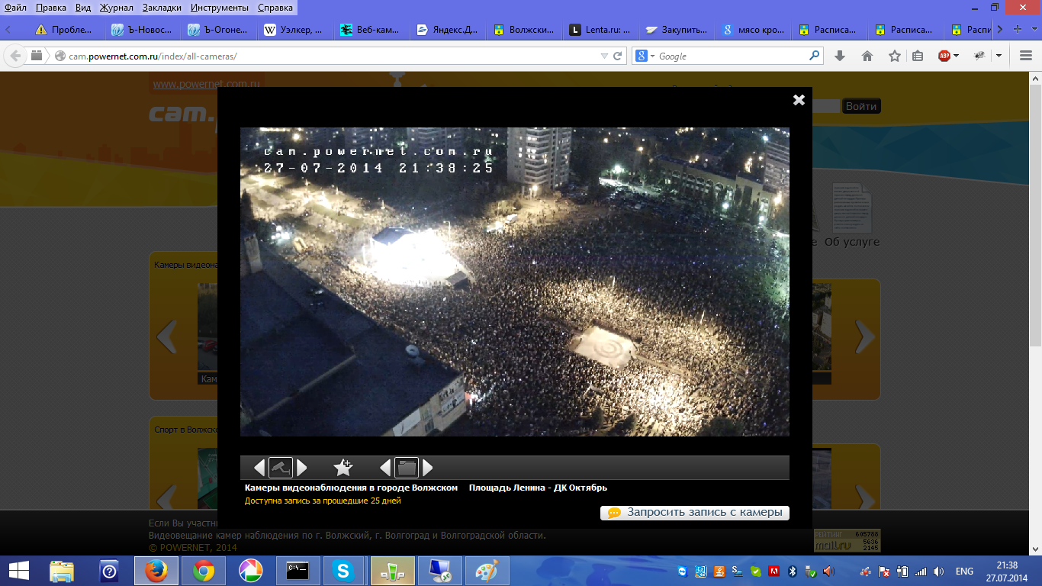The image size is (1042, 586).
Task: Click the folder icon in the viewer toolbar
Action: tap(407, 468)
